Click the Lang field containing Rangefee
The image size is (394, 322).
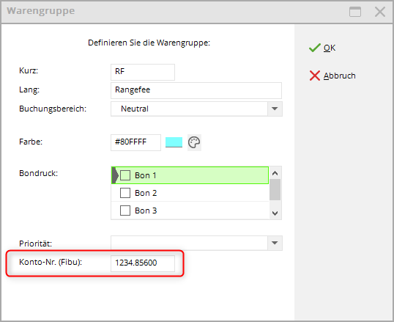[x=196, y=90]
